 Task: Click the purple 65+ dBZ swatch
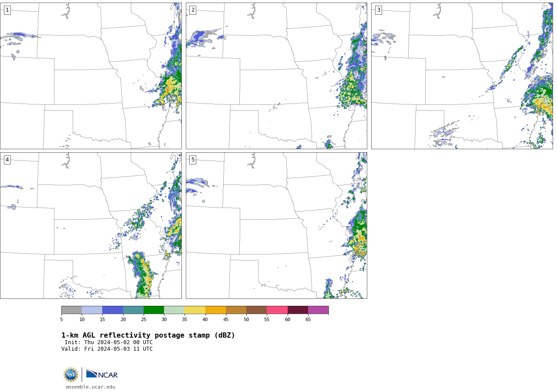(318, 310)
